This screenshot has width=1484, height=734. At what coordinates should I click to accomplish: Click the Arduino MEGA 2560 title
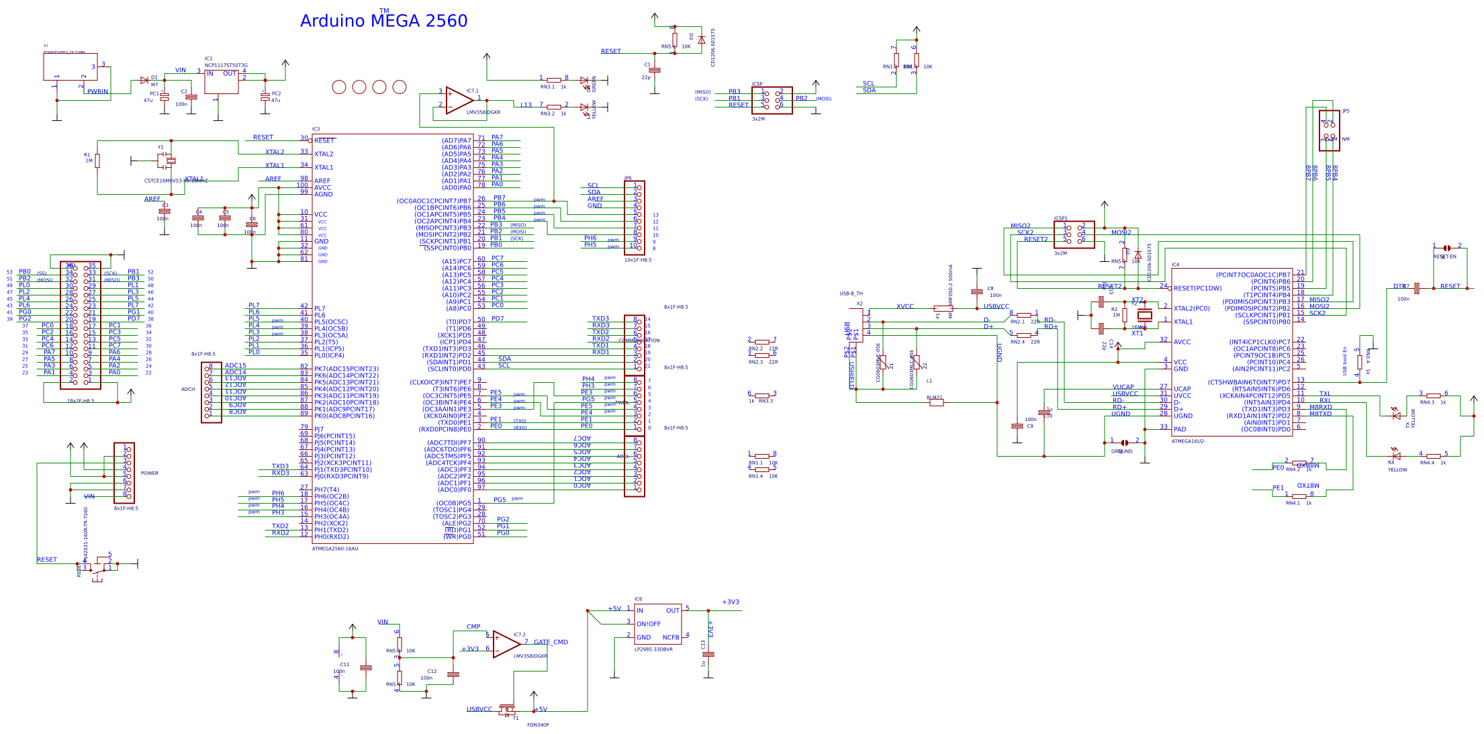[383, 21]
